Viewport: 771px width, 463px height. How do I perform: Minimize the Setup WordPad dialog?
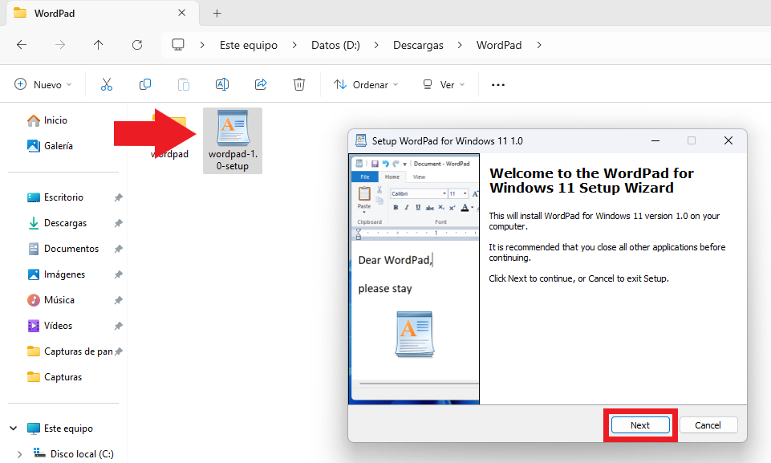[x=655, y=140]
